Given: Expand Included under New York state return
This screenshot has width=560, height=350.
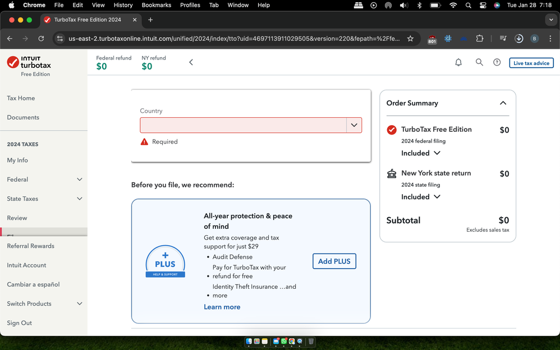Looking at the screenshot, I should (x=421, y=197).
